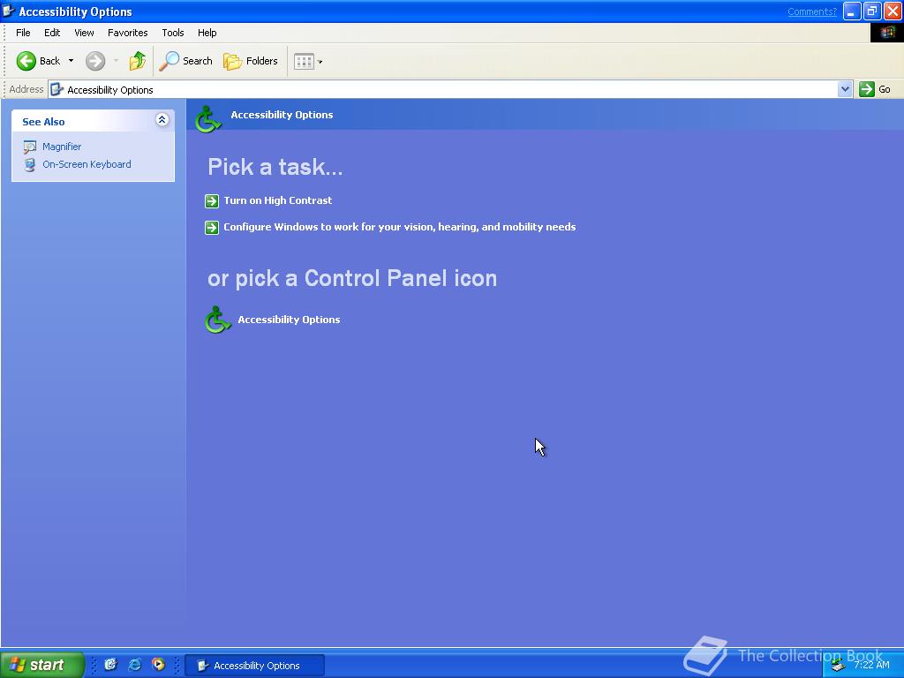Click arrow icon beside High Contrast task
This screenshot has height=678, width=904.
(x=212, y=200)
